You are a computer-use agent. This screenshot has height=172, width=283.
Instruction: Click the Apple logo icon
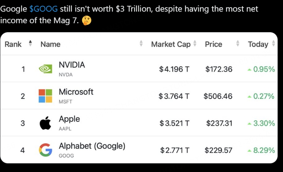pyautogui.click(x=45, y=123)
